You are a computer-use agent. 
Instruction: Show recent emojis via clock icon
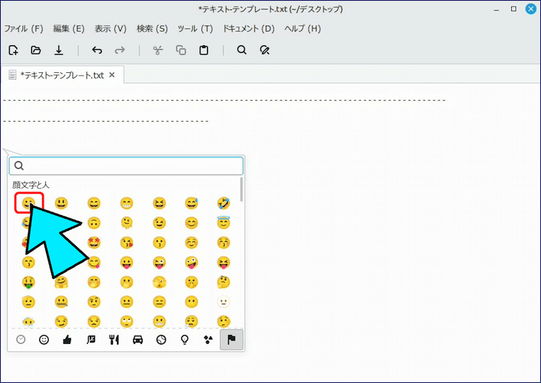21,340
